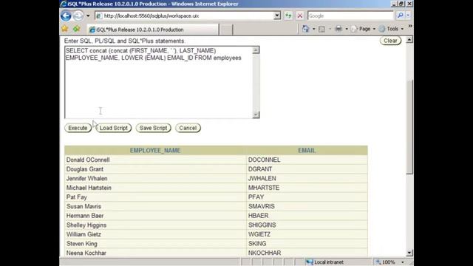
Task: Open the 100% zoom level dropdown
Action: (x=402, y=262)
